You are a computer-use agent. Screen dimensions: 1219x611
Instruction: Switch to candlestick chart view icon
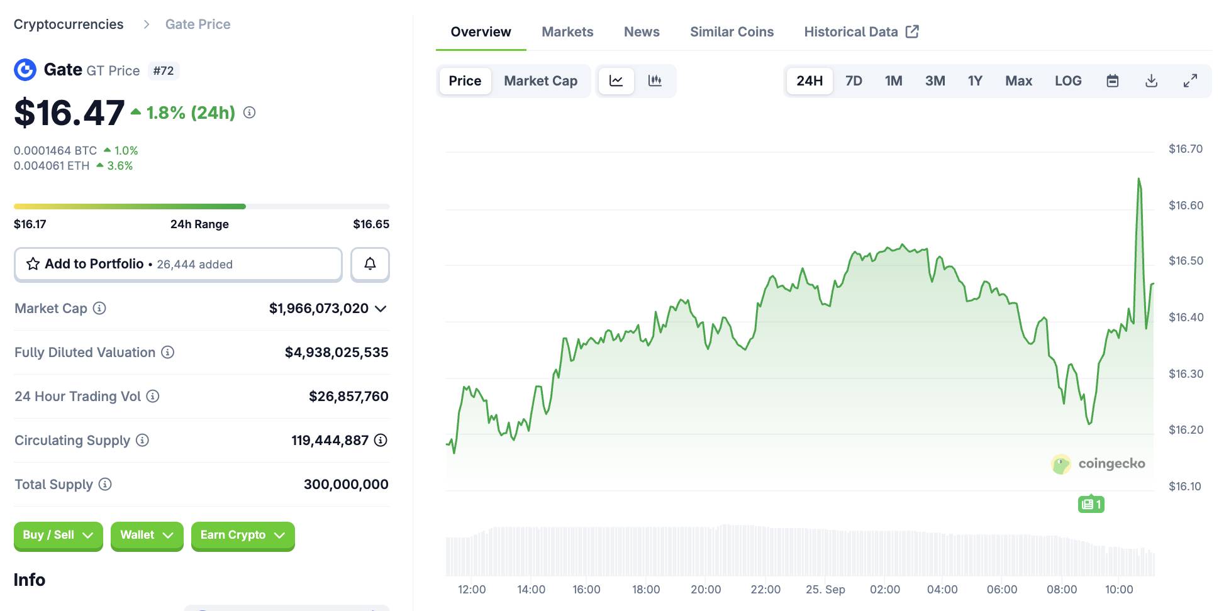coord(655,80)
